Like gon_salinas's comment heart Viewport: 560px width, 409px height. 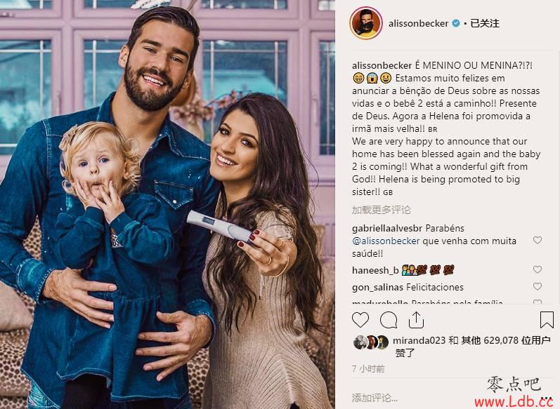coord(537,286)
